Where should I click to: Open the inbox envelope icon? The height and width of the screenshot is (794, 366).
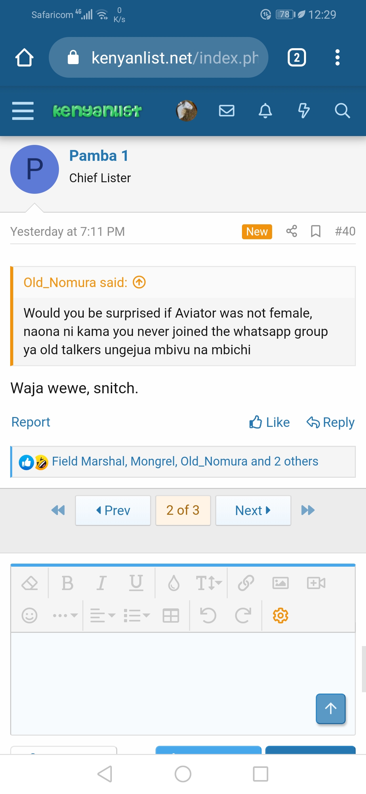pos(226,111)
